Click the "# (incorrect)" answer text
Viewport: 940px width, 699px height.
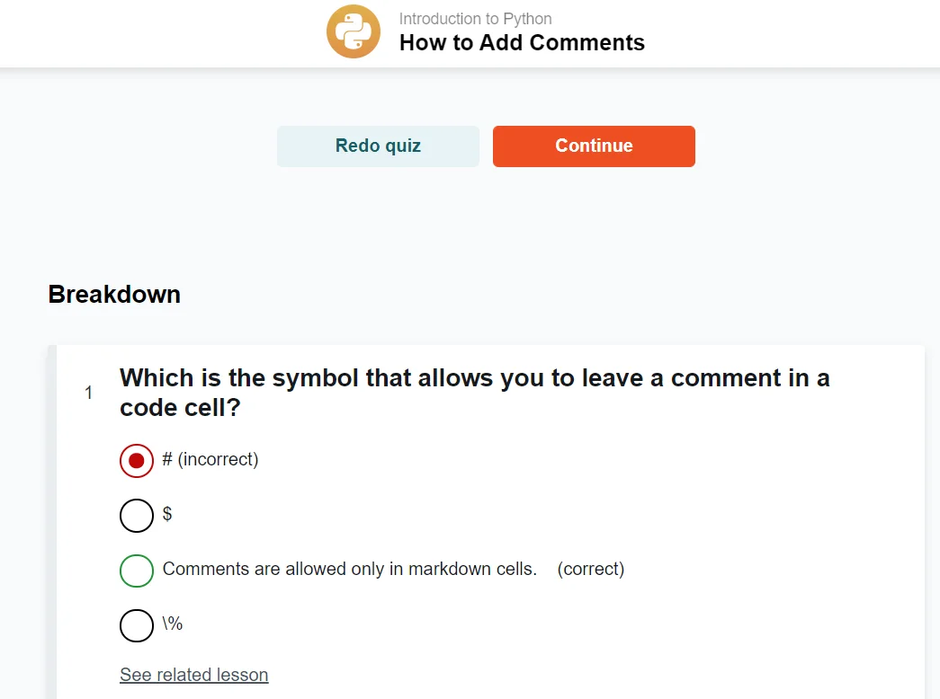(210, 459)
